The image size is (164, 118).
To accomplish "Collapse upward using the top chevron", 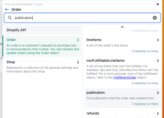I will point(122,27).
